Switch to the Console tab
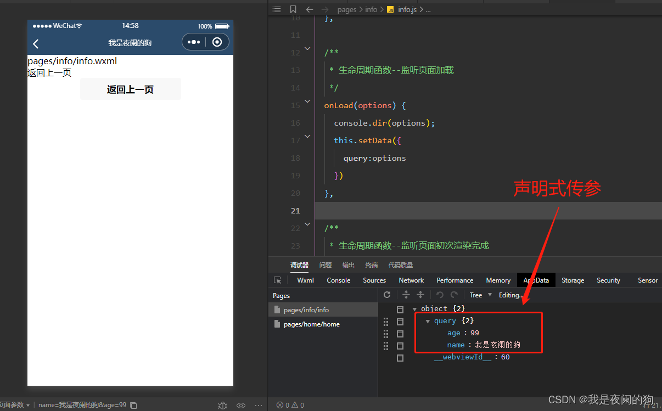662x411 pixels. [338, 280]
